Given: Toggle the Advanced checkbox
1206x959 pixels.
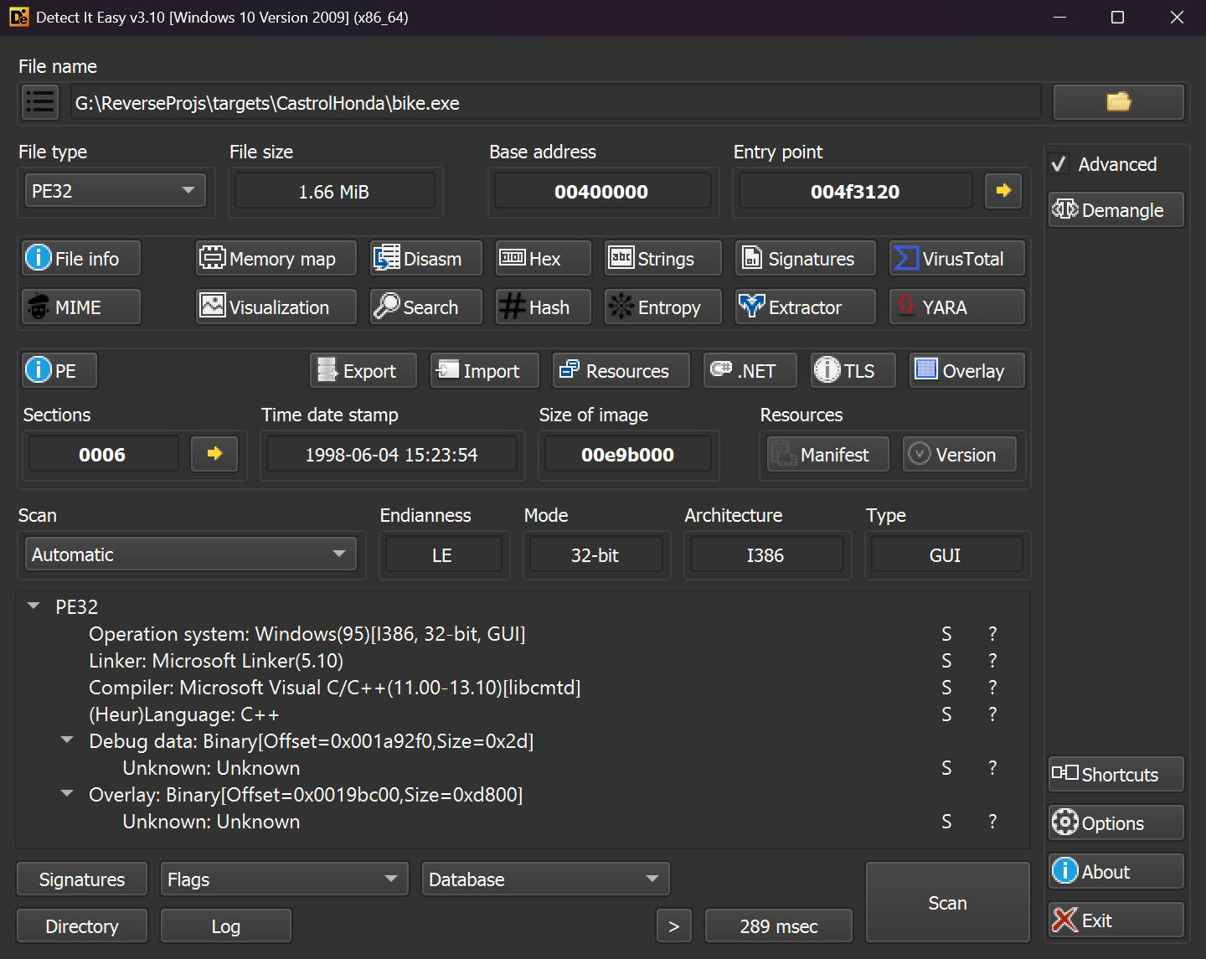Looking at the screenshot, I should pos(1059,164).
